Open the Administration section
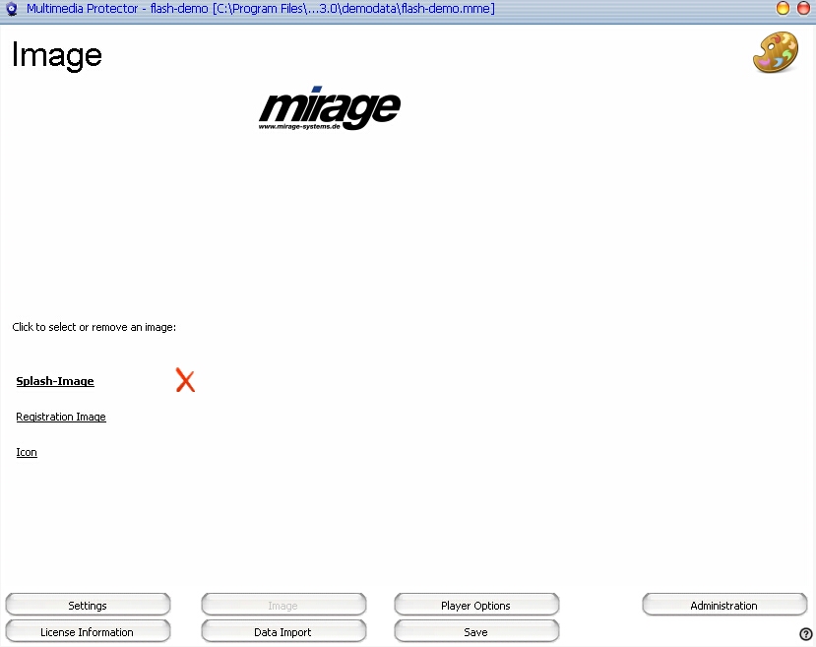 click(723, 605)
